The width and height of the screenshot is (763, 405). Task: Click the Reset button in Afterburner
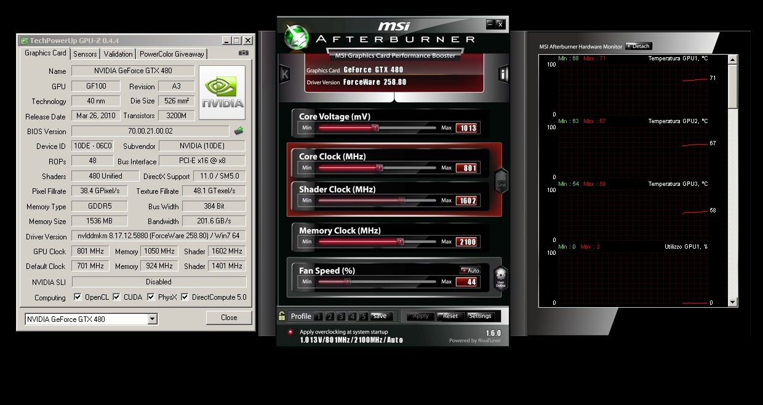(x=450, y=316)
